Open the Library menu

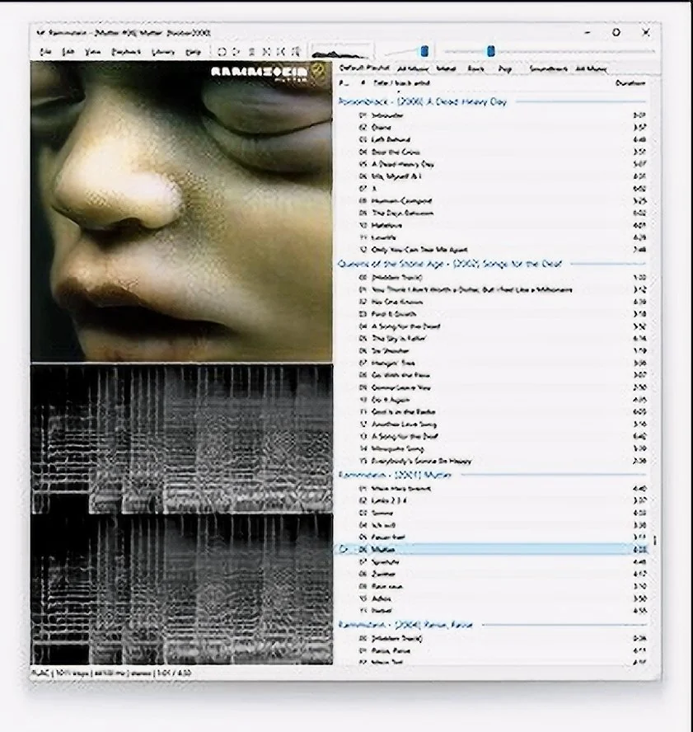pyautogui.click(x=164, y=52)
